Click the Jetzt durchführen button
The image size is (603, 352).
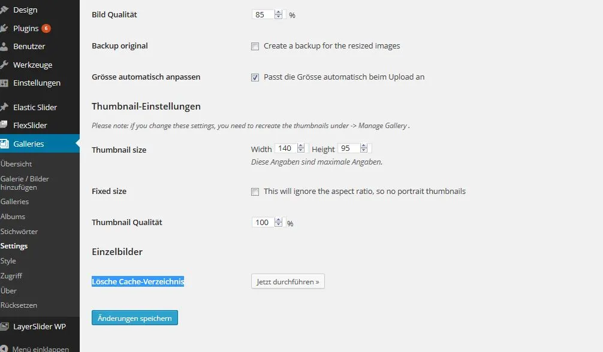point(288,281)
